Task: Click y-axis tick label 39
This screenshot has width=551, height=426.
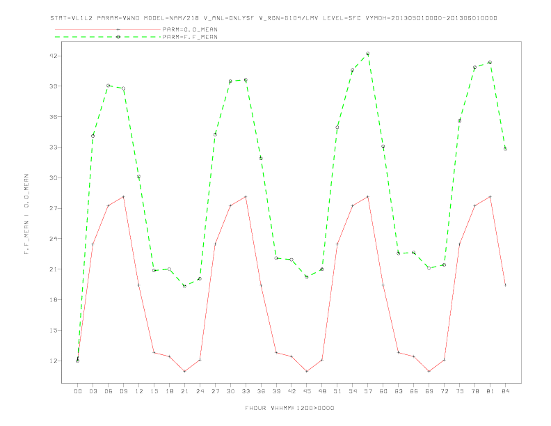Action: (54, 86)
